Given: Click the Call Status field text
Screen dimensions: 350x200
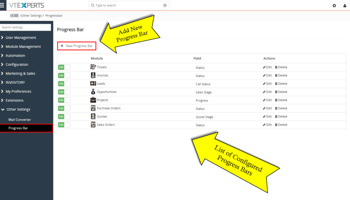Looking at the screenshot, I should (x=203, y=84).
